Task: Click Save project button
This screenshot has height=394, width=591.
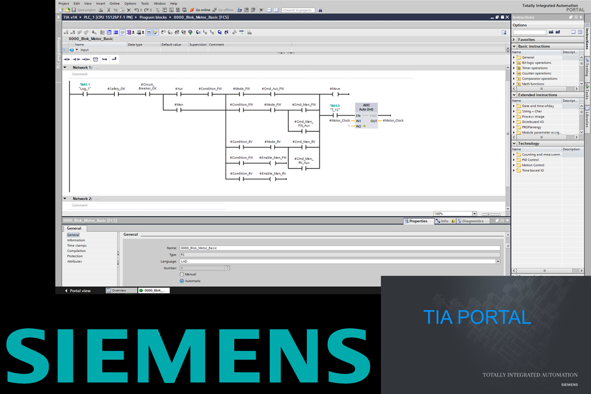Action: 83,10
